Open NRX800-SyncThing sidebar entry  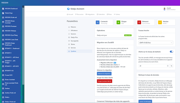pos(11,35)
